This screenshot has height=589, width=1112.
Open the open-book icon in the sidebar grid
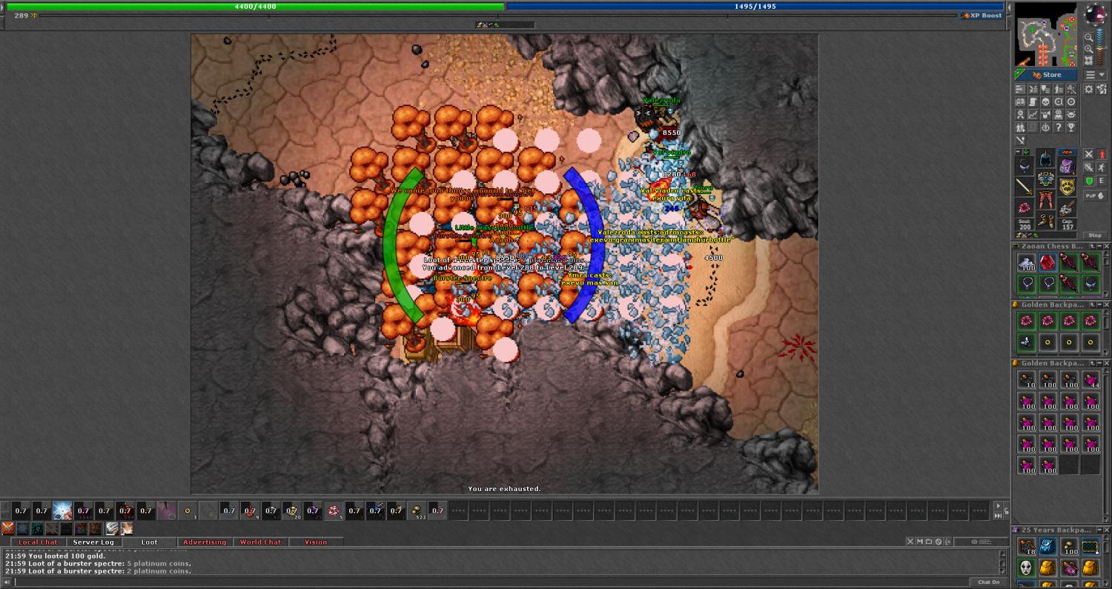tap(1020, 102)
